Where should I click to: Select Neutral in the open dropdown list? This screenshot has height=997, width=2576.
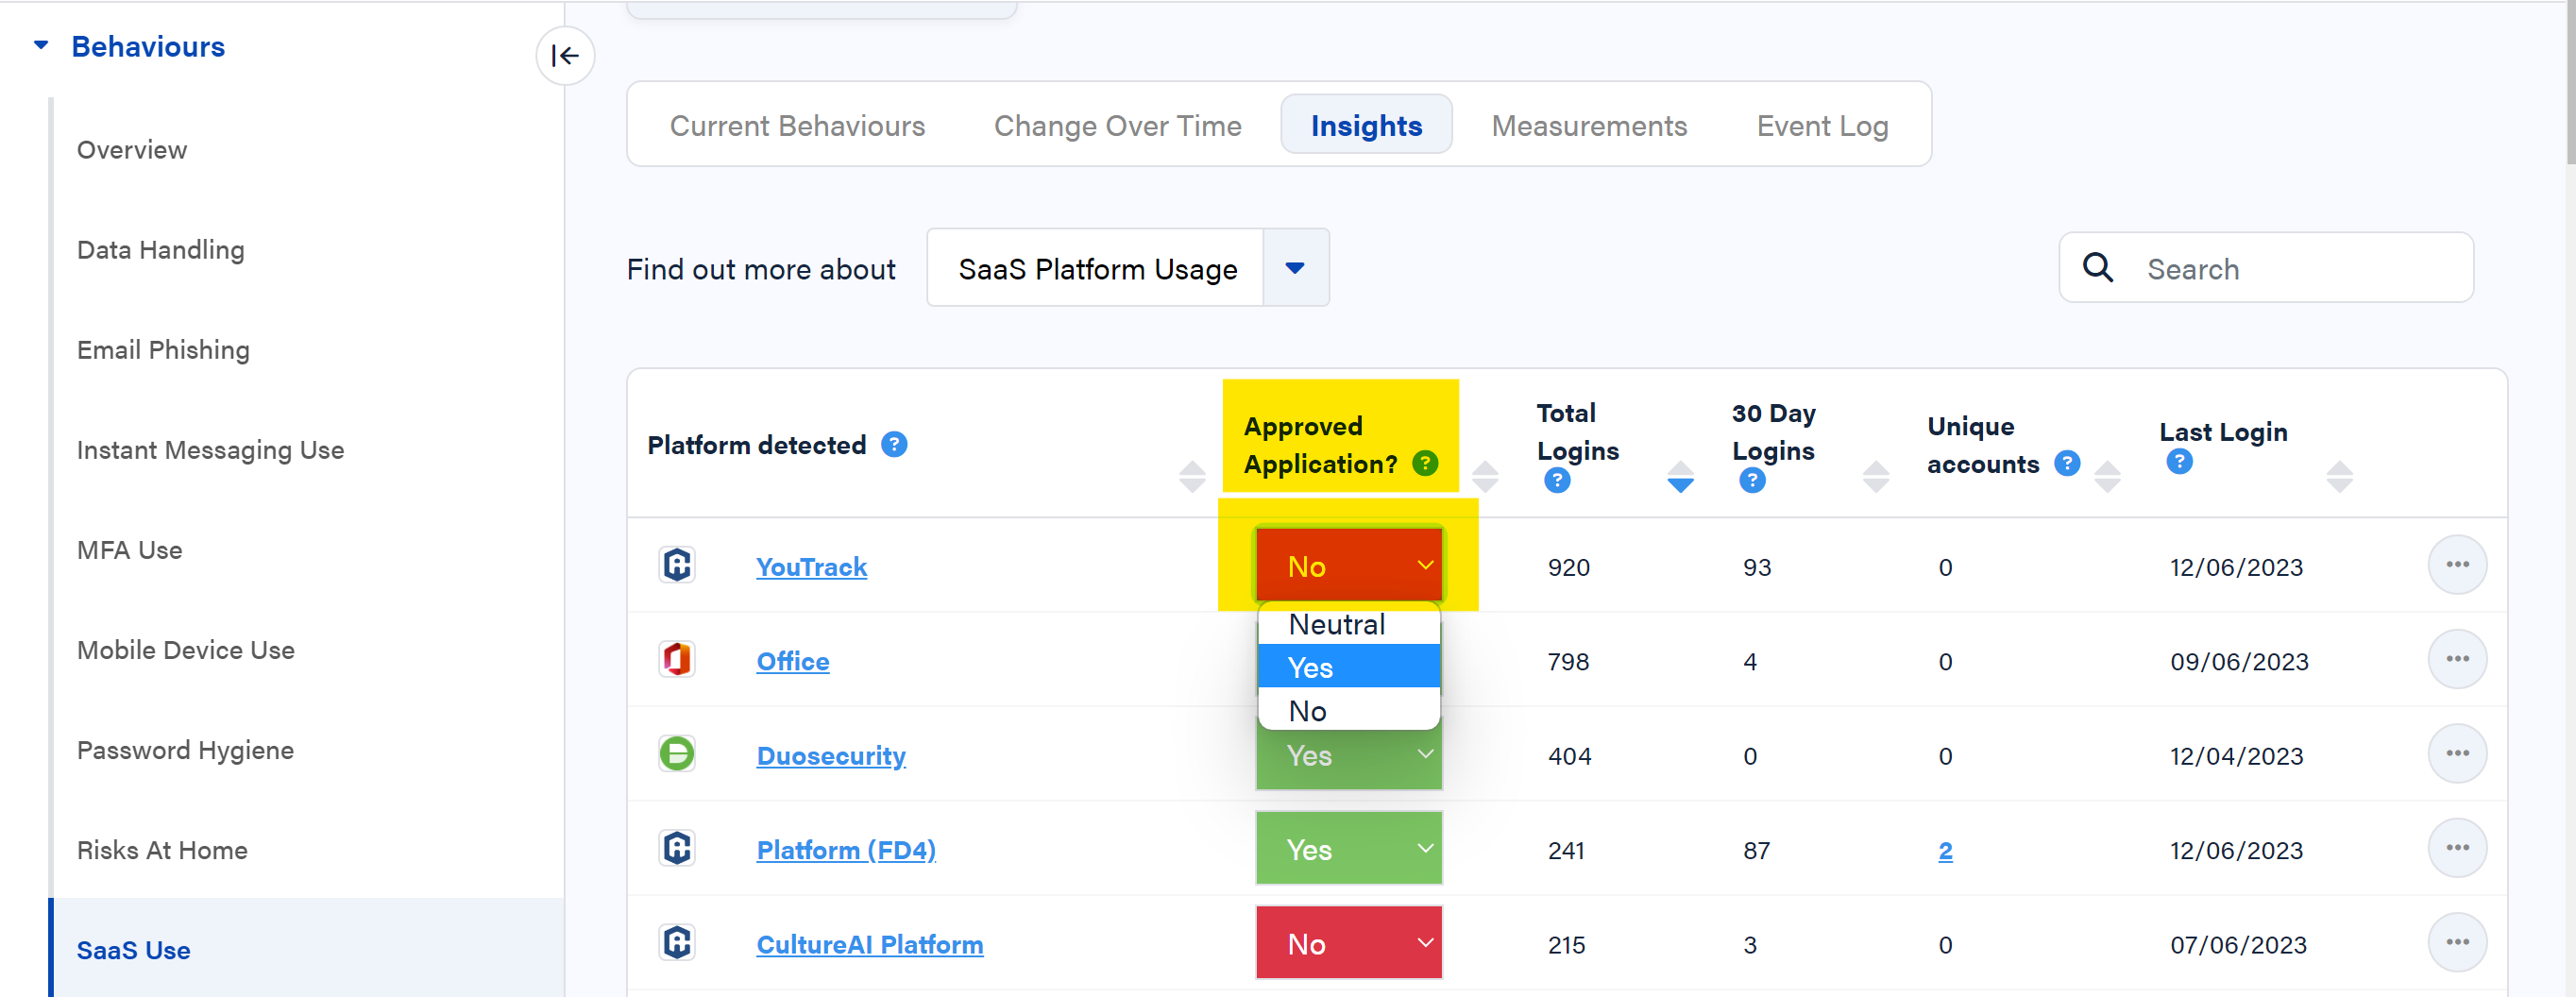(1348, 624)
